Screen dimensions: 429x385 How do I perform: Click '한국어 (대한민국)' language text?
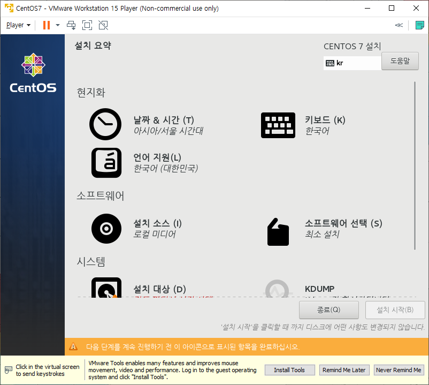[165, 168]
